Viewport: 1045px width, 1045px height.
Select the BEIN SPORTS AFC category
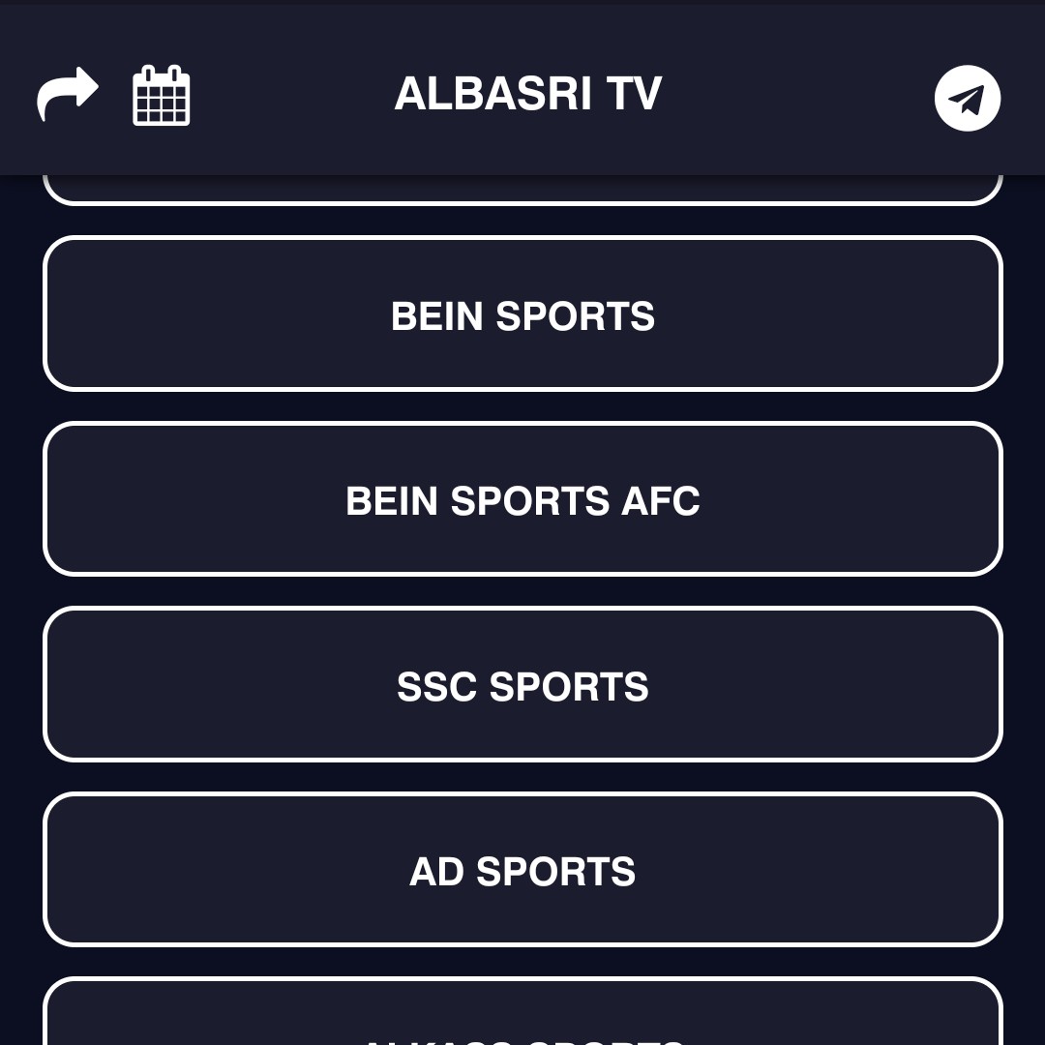click(x=522, y=498)
